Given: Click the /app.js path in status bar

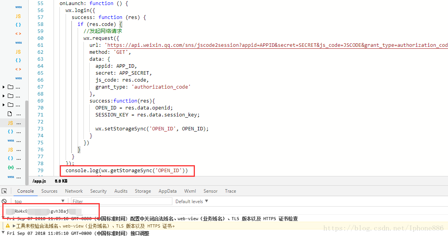Looking at the screenshot, I should tap(39, 181).
